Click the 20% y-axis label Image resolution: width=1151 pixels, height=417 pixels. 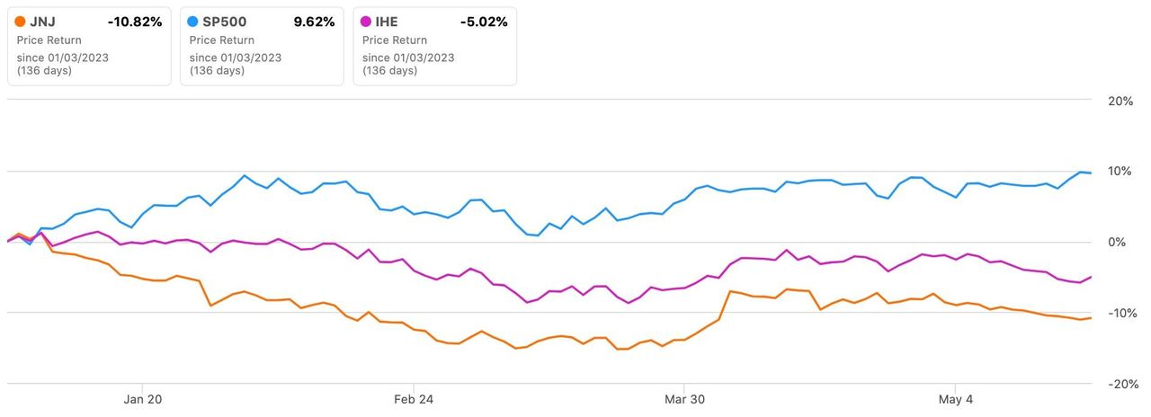pyautogui.click(x=1120, y=102)
